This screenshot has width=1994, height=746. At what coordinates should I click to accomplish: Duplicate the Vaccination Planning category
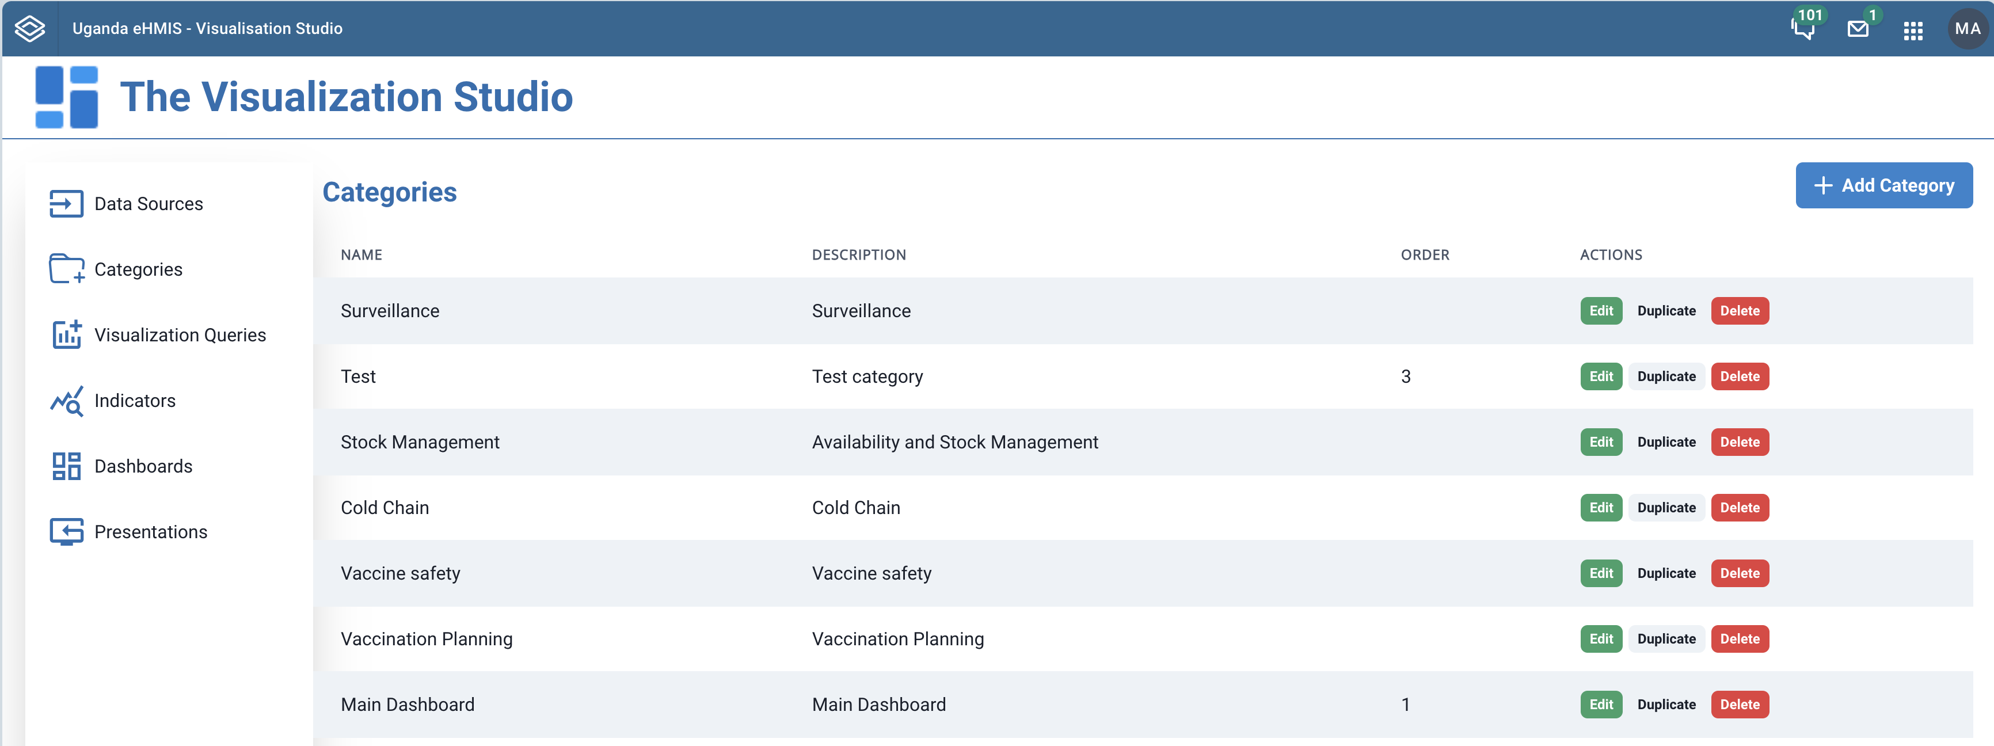(1666, 639)
